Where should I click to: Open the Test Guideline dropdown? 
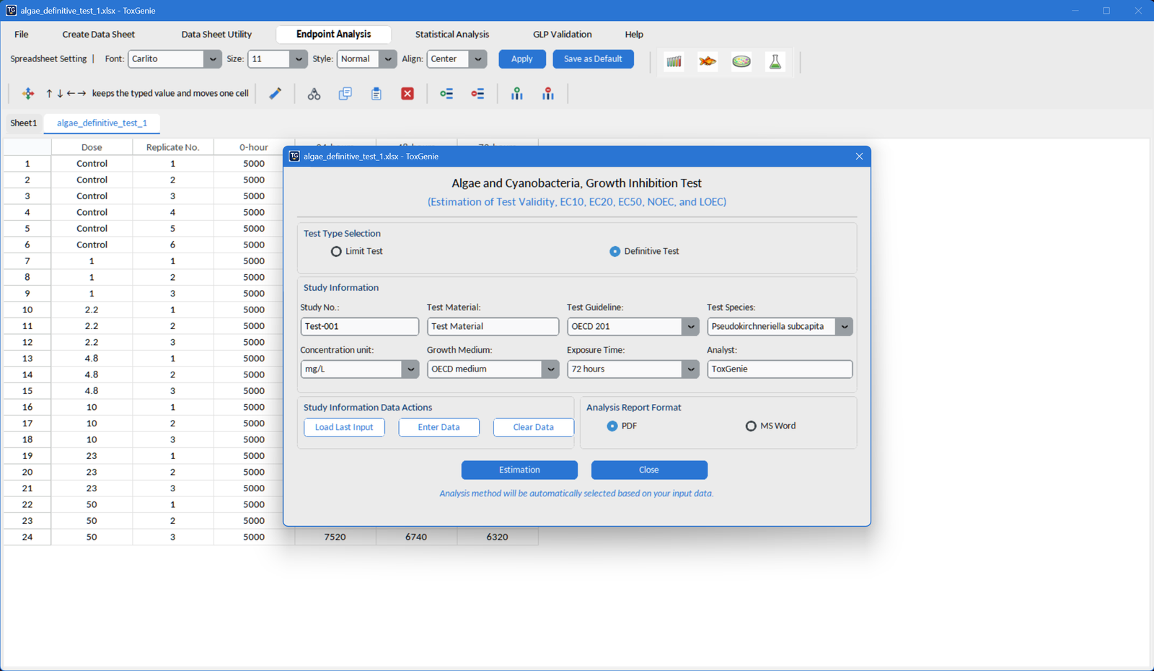pos(633,326)
